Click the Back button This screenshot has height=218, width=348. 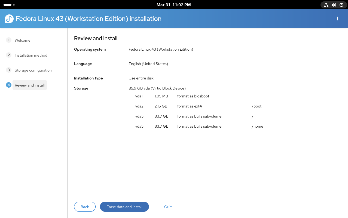85,207
